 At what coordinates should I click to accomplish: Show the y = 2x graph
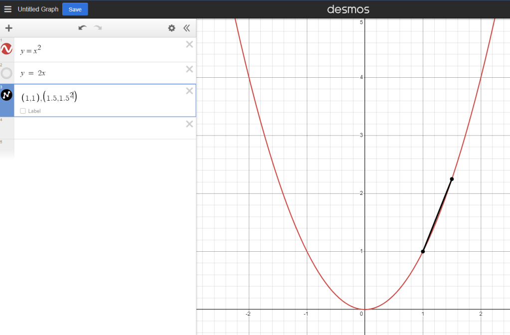coord(6,73)
